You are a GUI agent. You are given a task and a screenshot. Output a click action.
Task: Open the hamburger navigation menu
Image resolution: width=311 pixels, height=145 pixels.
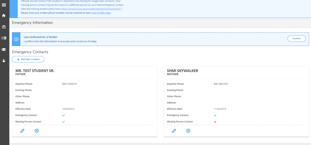click(x=4, y=5)
